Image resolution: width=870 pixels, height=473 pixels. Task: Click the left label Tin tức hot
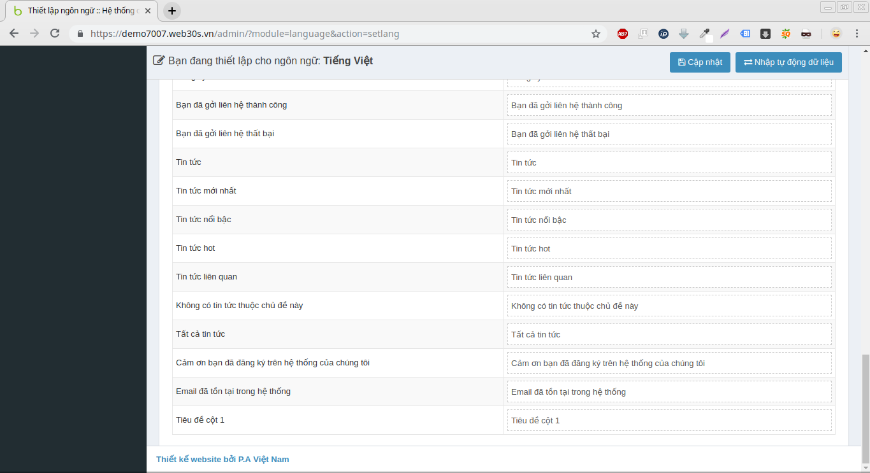pos(196,248)
